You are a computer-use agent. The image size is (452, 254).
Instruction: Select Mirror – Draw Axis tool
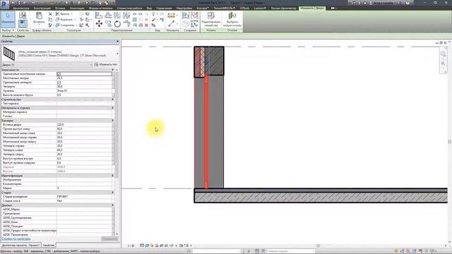(x=126, y=16)
